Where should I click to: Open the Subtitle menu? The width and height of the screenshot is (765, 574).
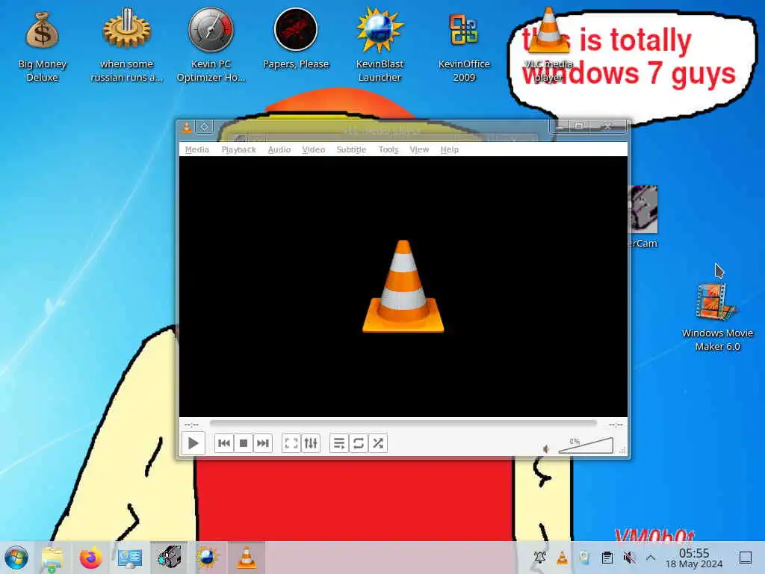pyautogui.click(x=351, y=149)
